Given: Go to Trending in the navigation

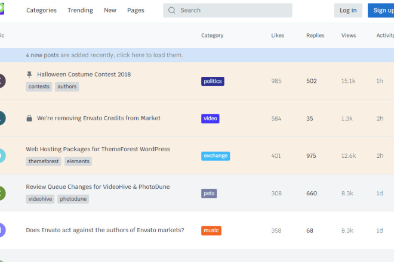Looking at the screenshot, I should 80,10.
